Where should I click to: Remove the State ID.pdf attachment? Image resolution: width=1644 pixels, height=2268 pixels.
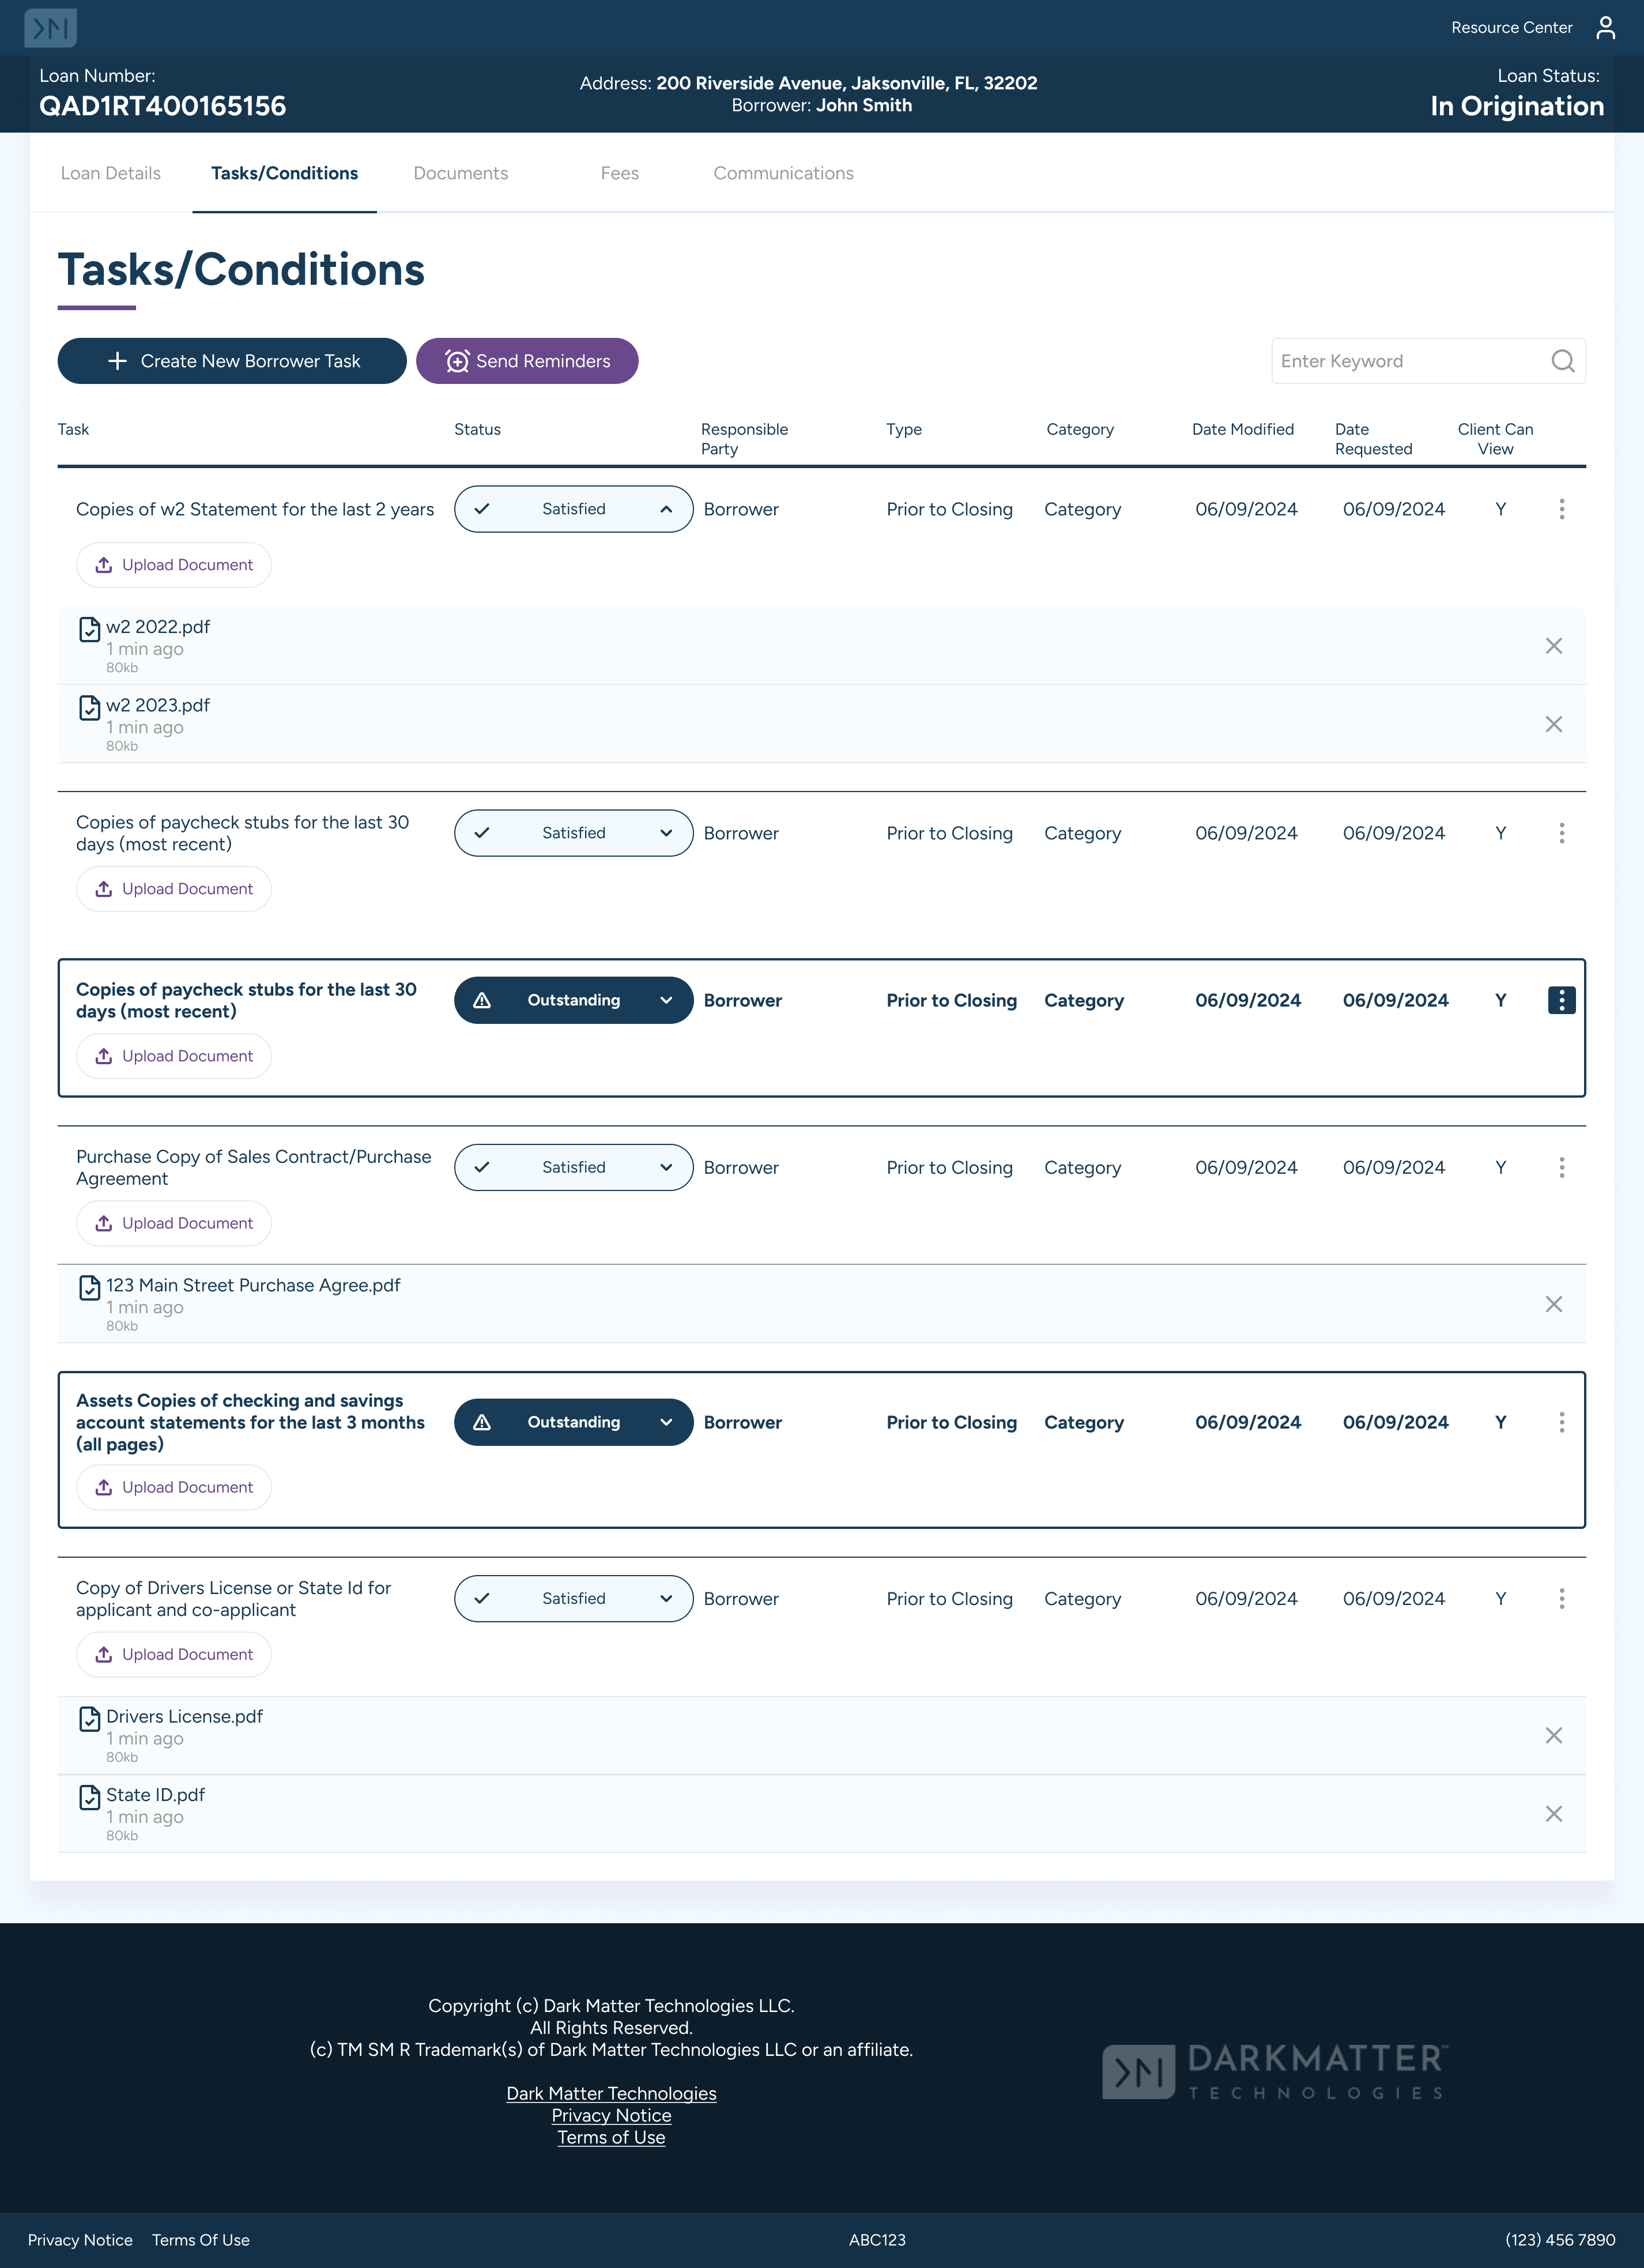1553,1814
